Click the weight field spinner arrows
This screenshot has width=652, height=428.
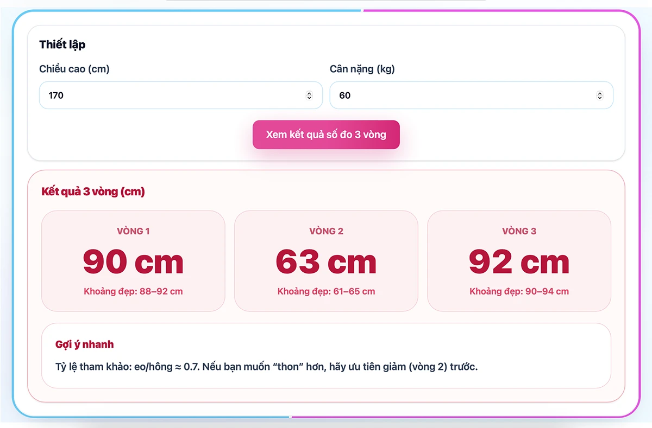pos(600,95)
